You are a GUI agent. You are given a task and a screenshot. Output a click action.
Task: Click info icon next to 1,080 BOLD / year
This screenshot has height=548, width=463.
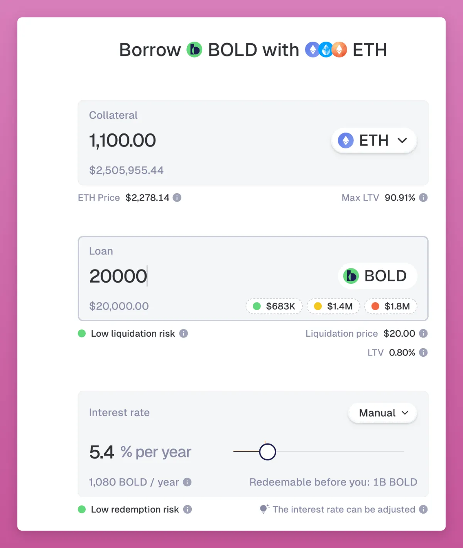pyautogui.click(x=187, y=482)
